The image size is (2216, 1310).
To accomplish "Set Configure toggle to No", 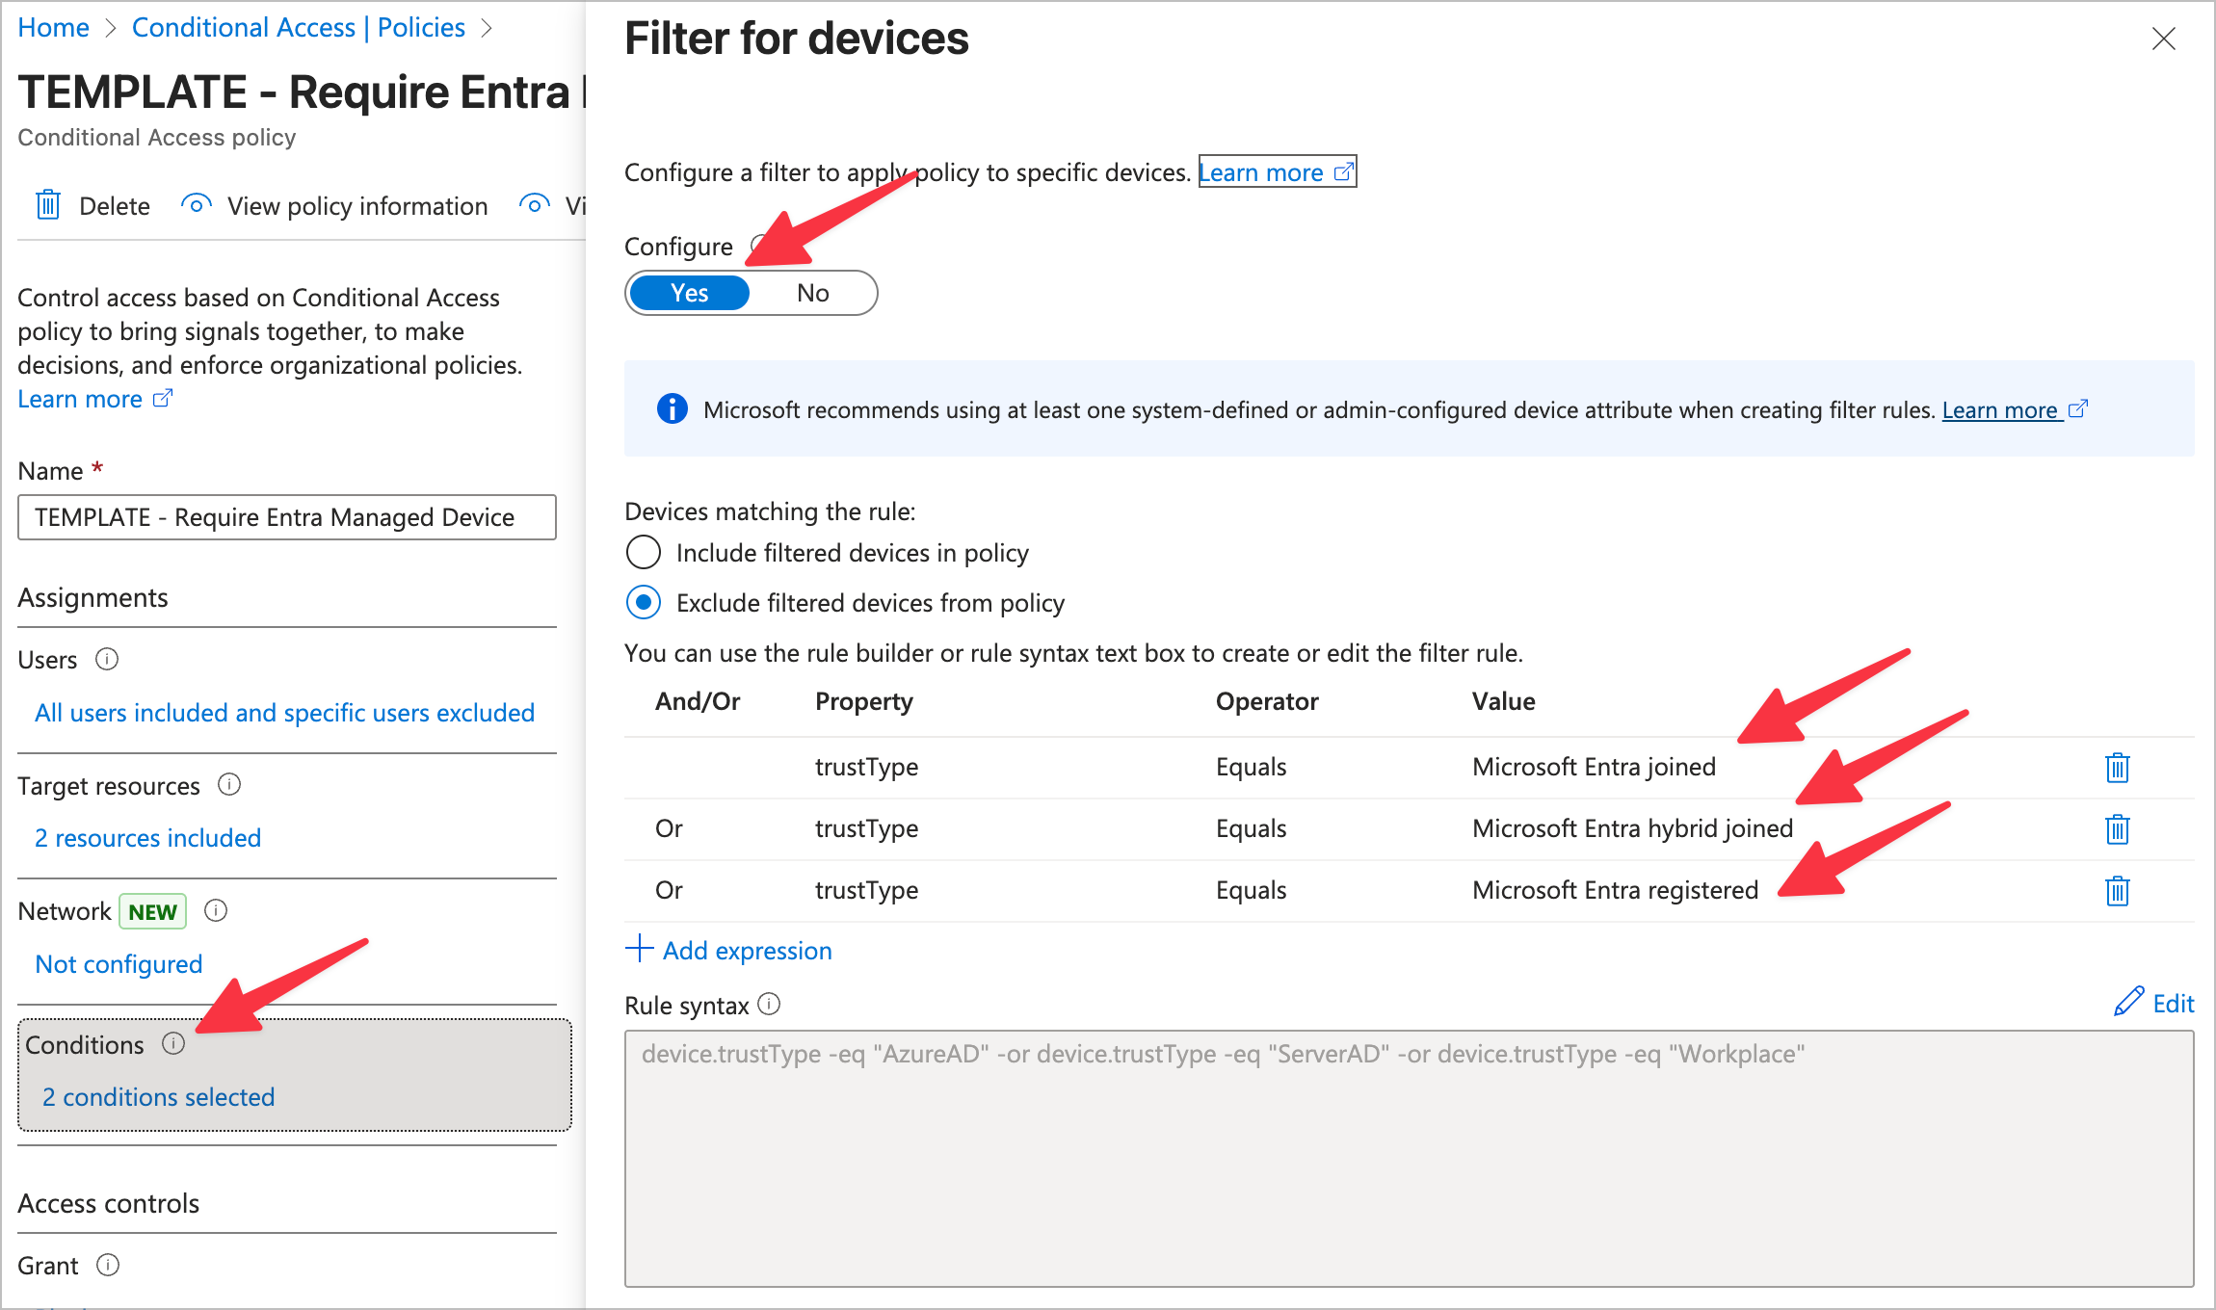I will (x=812, y=293).
